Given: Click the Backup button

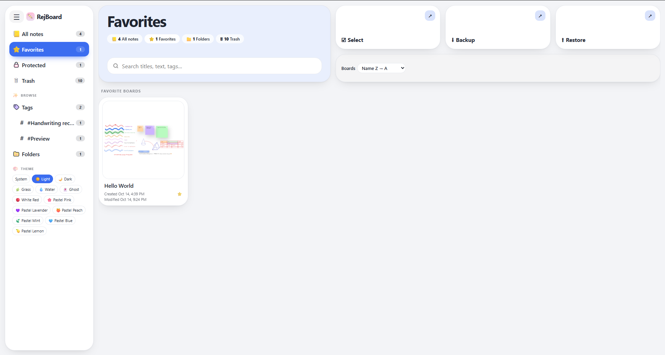Looking at the screenshot, I should 498,27.
